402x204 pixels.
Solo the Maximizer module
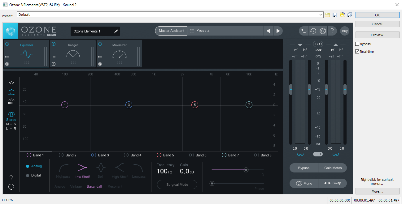pyautogui.click(x=100, y=64)
